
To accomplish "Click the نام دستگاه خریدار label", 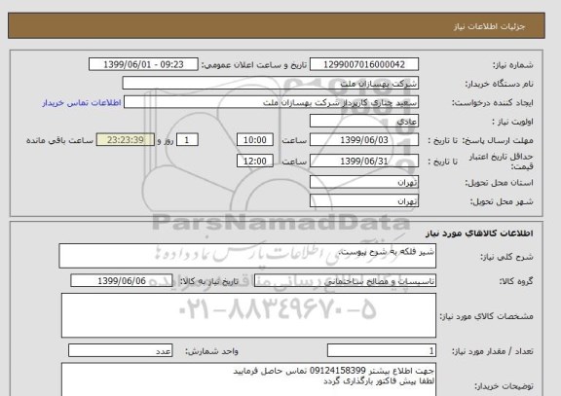I will [x=499, y=84].
